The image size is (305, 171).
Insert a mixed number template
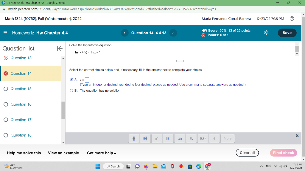(x=145, y=138)
